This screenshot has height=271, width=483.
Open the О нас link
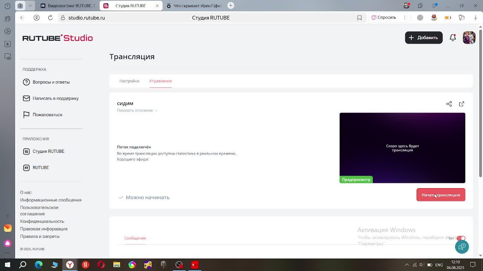point(26,192)
